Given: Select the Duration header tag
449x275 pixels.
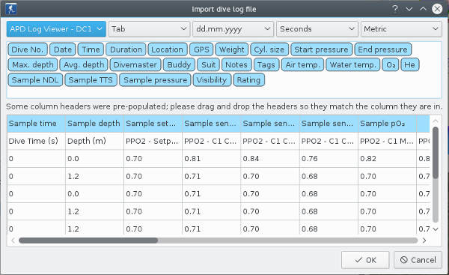Looking at the screenshot, I should pyautogui.click(x=126, y=49).
